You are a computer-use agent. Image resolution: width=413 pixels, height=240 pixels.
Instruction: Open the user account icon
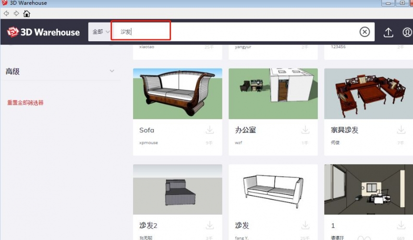(407, 32)
